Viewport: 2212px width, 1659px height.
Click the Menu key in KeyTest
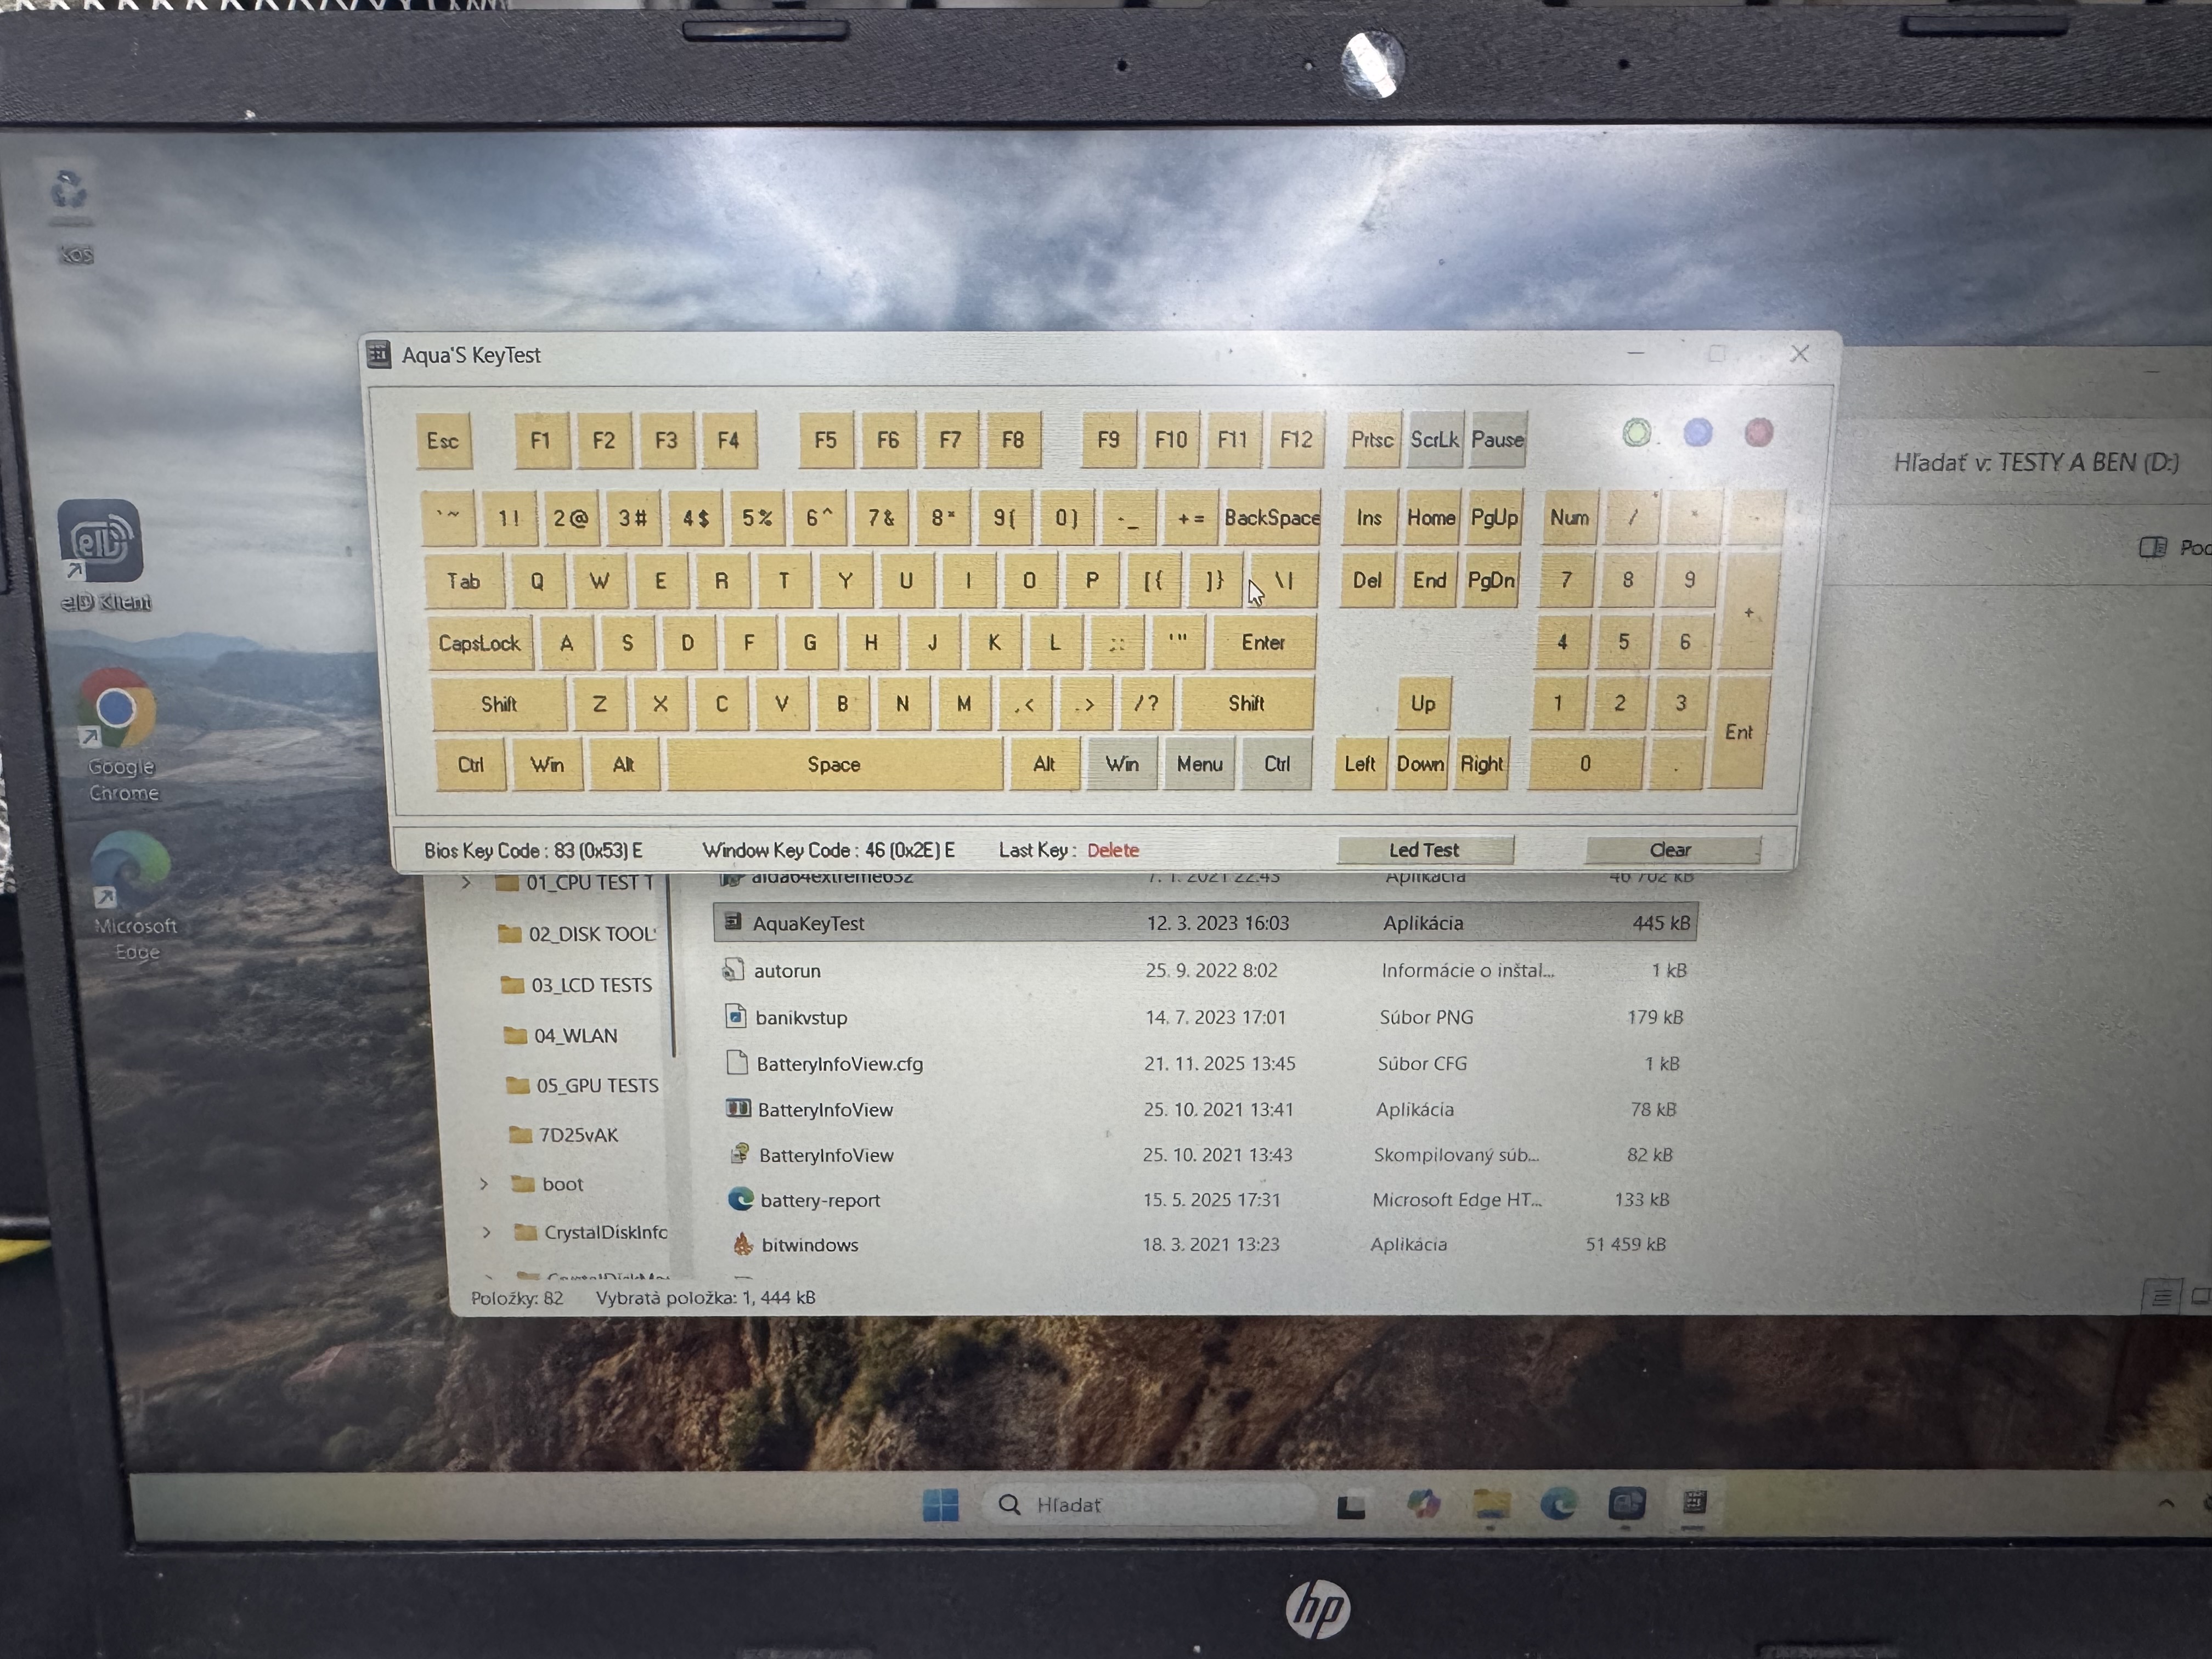point(1199,764)
